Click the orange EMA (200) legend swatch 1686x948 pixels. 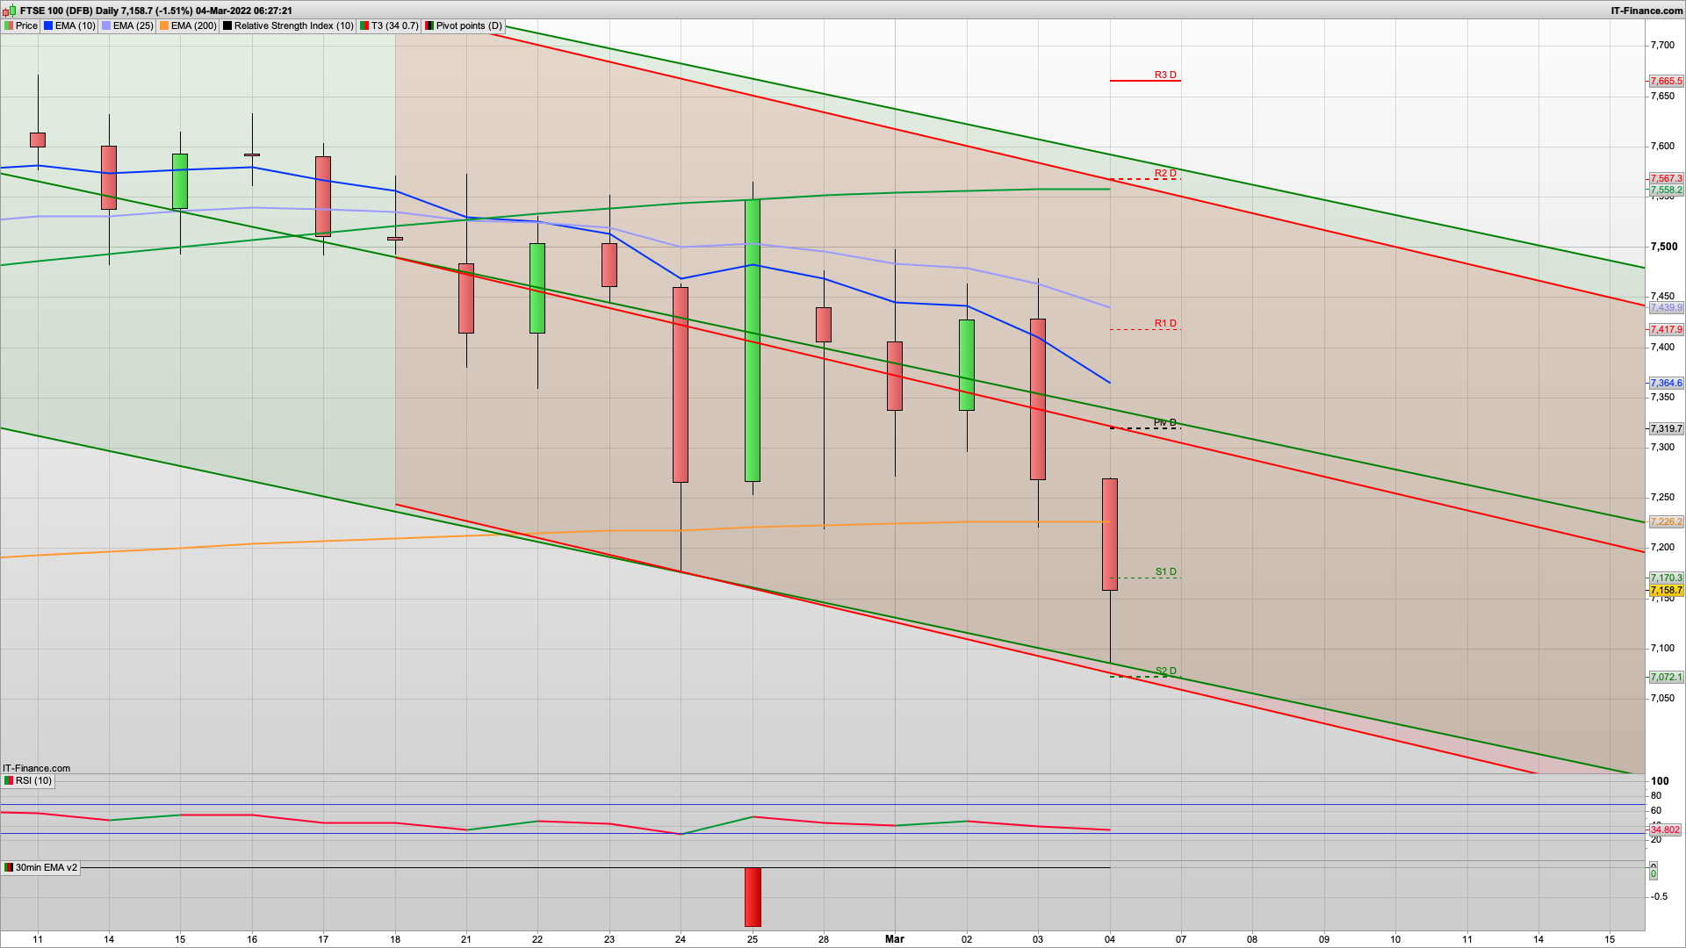(164, 25)
